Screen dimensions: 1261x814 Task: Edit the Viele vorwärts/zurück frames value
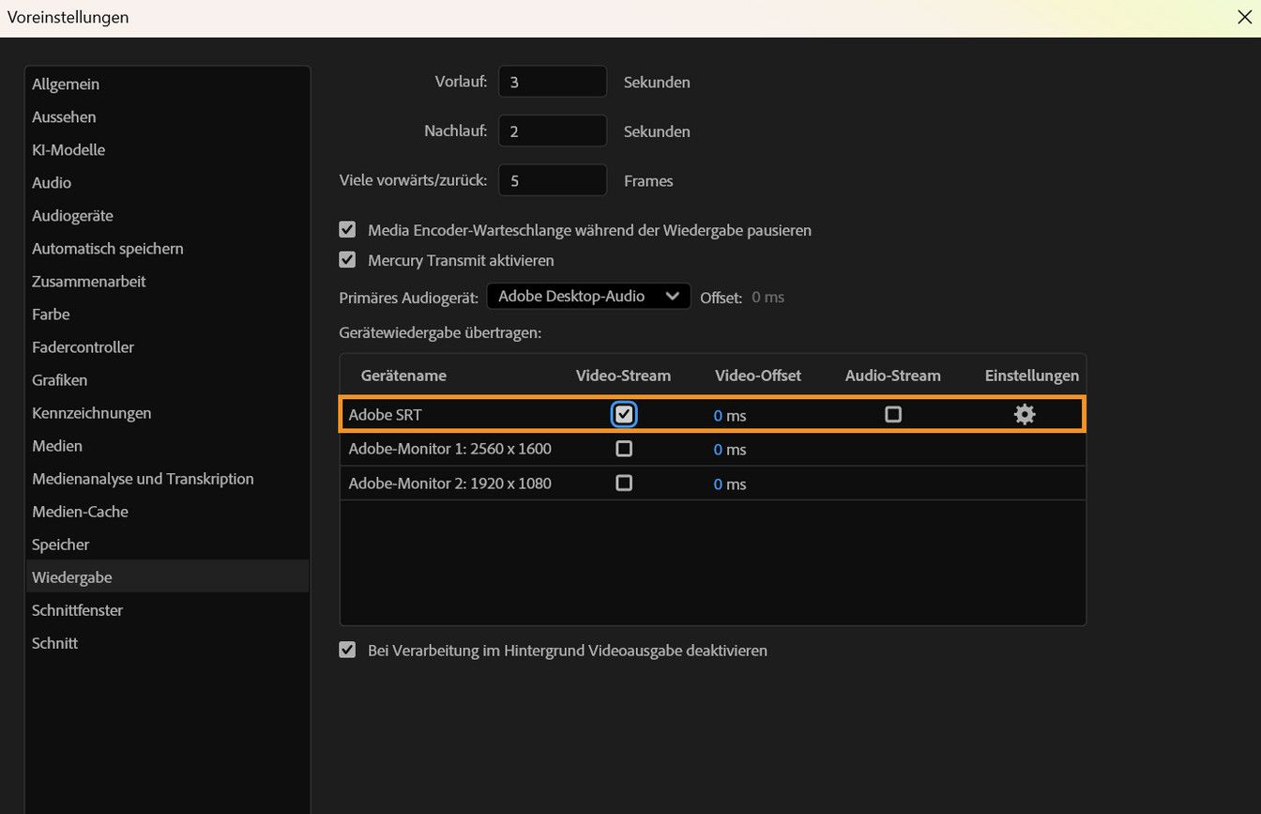[x=552, y=179]
